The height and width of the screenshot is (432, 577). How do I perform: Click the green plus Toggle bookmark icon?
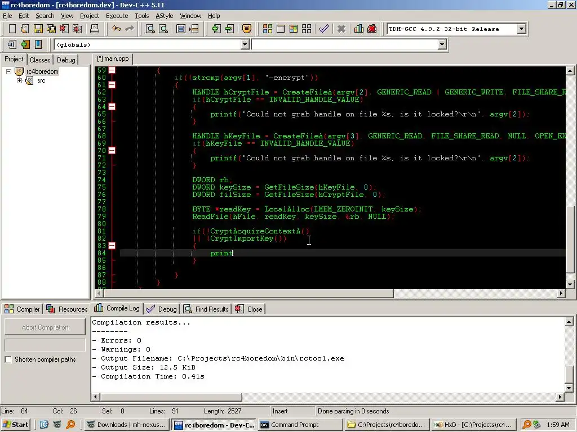tap(25, 44)
